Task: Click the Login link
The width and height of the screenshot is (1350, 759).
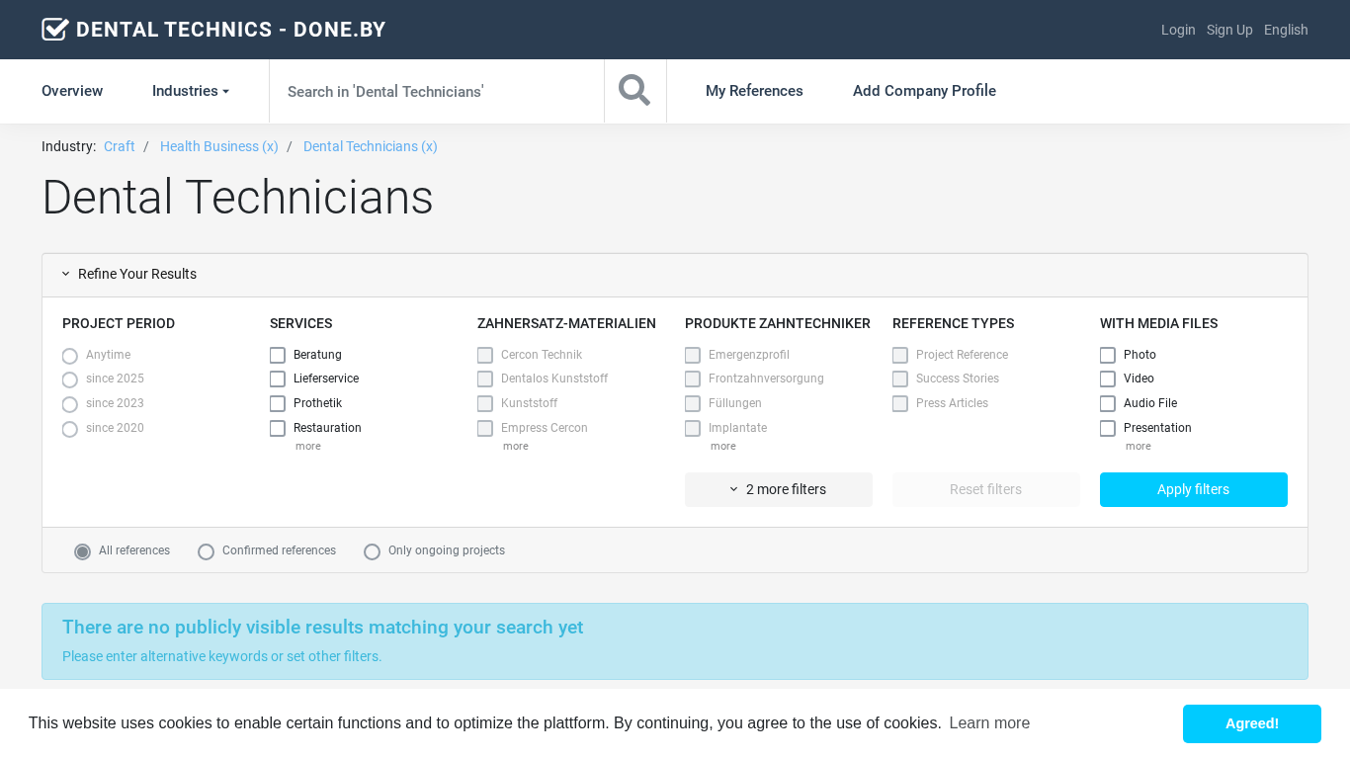Action: (1178, 30)
